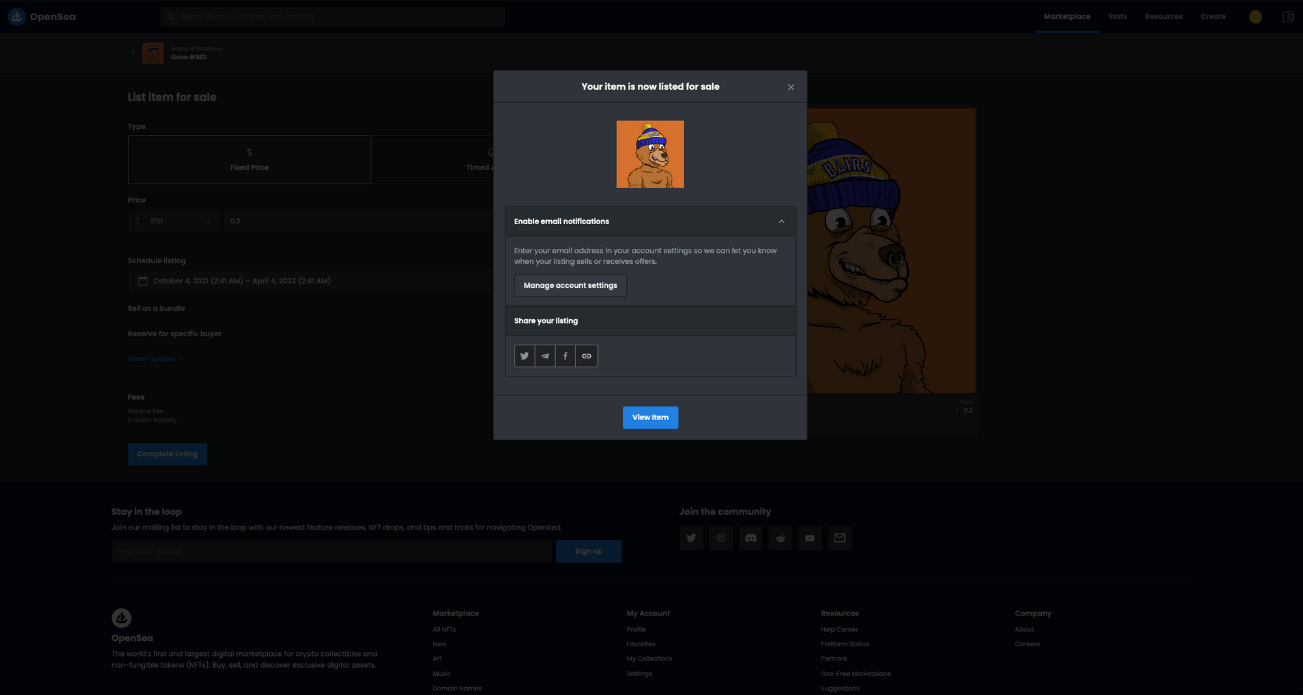Open Settings footer link
The image size is (1303, 695).
pyautogui.click(x=639, y=674)
